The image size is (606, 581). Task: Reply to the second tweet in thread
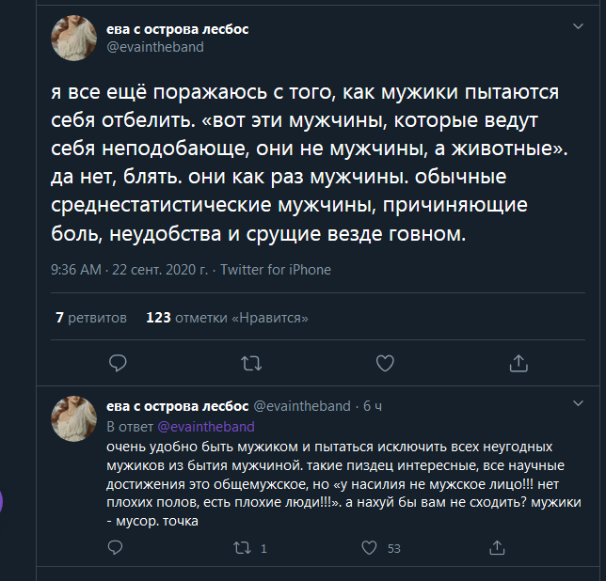[116, 548]
